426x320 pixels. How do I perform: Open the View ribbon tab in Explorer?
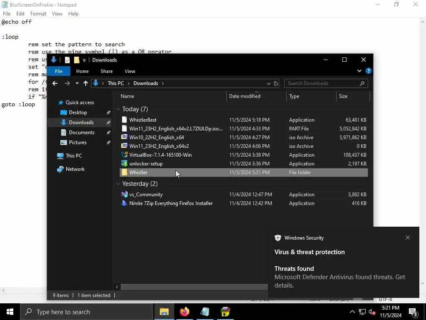pos(130,71)
